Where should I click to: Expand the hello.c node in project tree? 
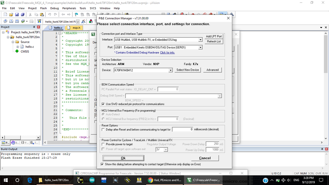pyautogui.click(x=18, y=47)
